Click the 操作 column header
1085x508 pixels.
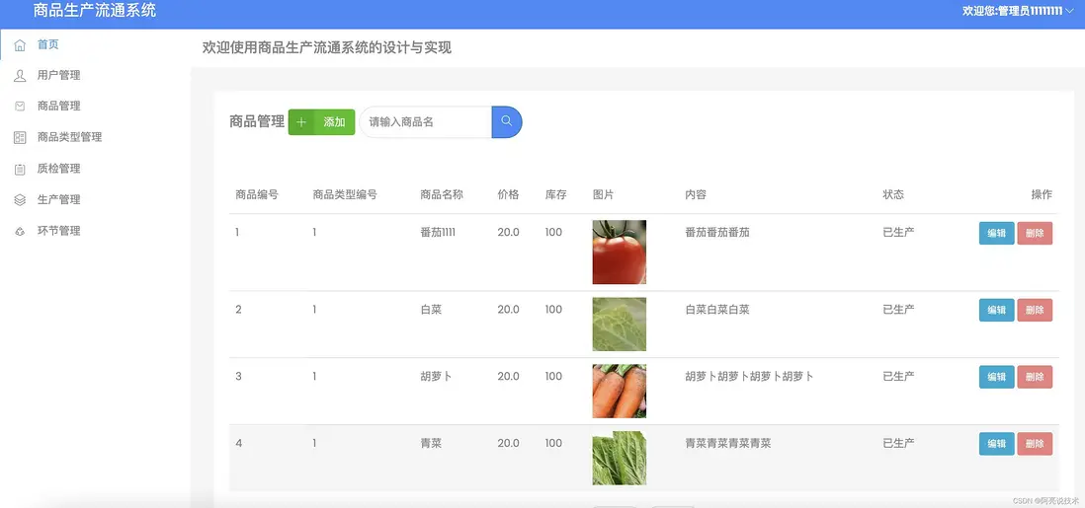[x=1042, y=195]
